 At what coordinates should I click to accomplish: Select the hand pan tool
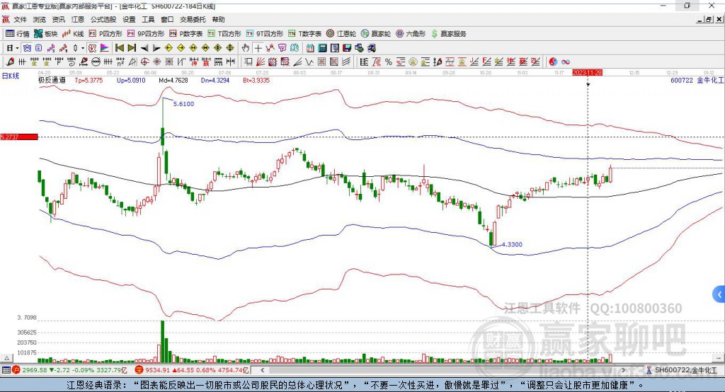click(246, 48)
